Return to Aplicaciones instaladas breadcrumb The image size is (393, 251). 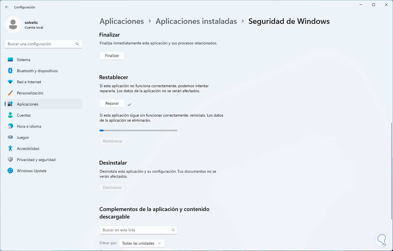point(196,21)
